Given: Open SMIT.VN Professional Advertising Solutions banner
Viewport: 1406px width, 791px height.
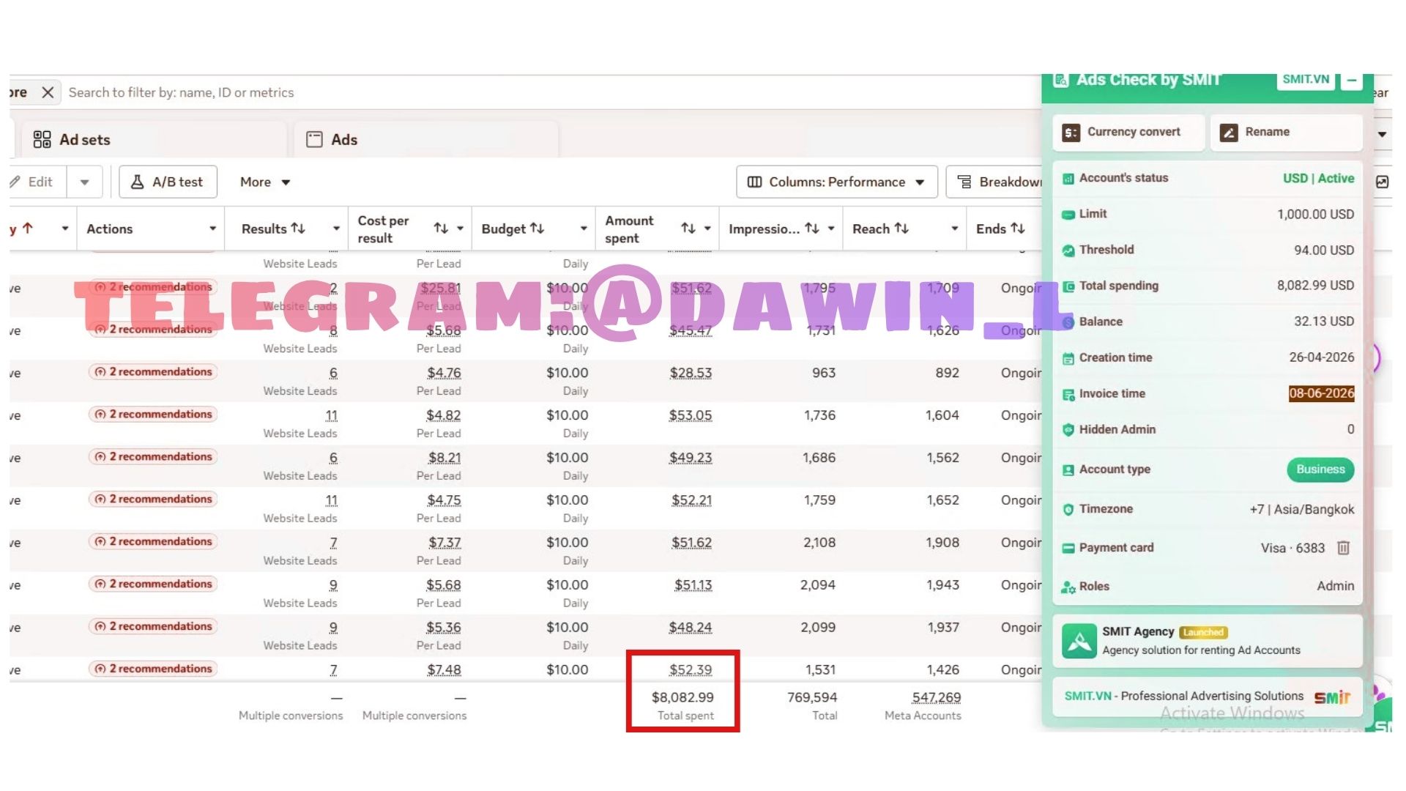Looking at the screenshot, I should [1207, 697].
